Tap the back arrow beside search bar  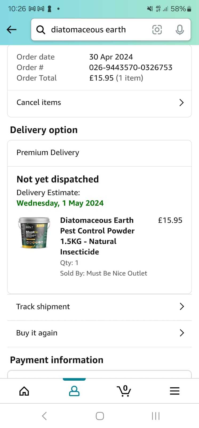pos(11,29)
